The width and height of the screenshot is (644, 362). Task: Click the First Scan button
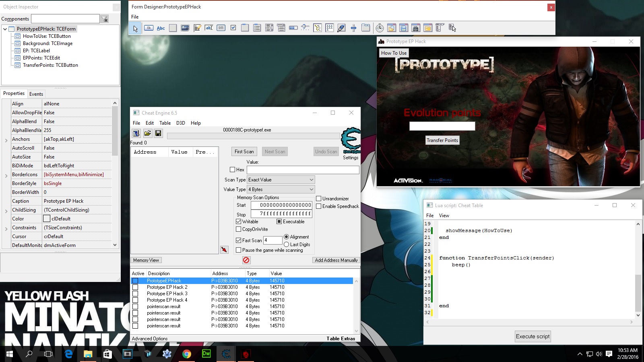tap(244, 152)
